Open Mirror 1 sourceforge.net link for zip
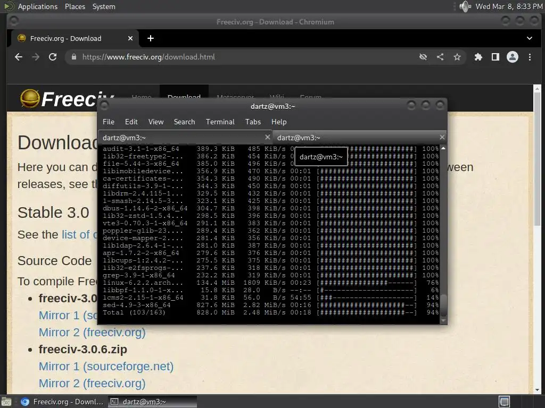 106,367
